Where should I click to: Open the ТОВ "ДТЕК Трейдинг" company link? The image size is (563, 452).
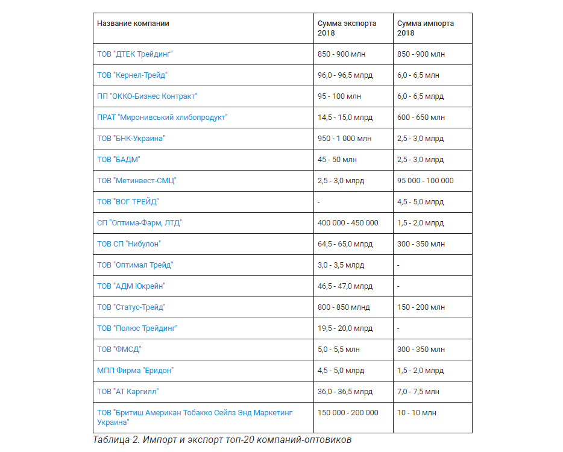coord(134,54)
